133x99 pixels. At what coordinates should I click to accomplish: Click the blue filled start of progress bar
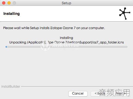click(x=6, y=47)
